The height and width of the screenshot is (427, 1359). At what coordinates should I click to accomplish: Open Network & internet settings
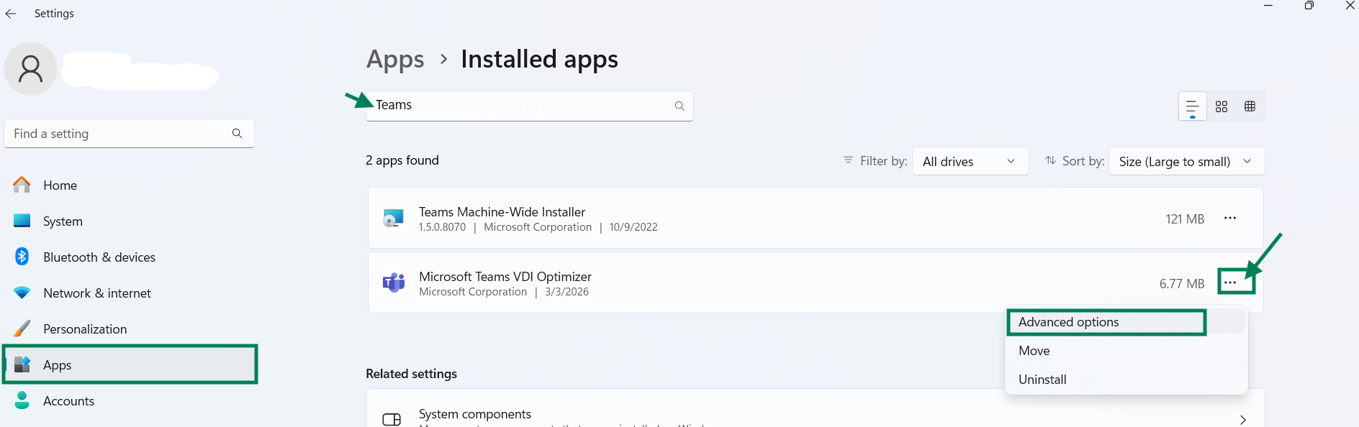coord(130,293)
